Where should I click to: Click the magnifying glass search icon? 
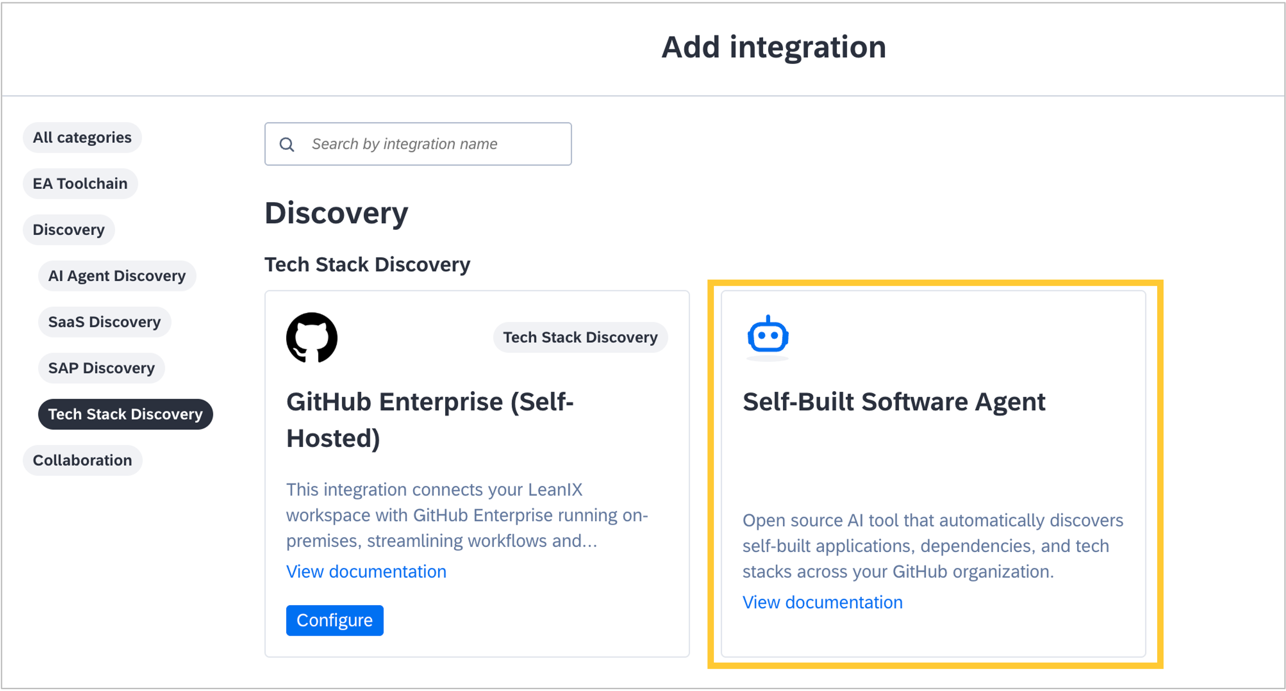(x=287, y=145)
